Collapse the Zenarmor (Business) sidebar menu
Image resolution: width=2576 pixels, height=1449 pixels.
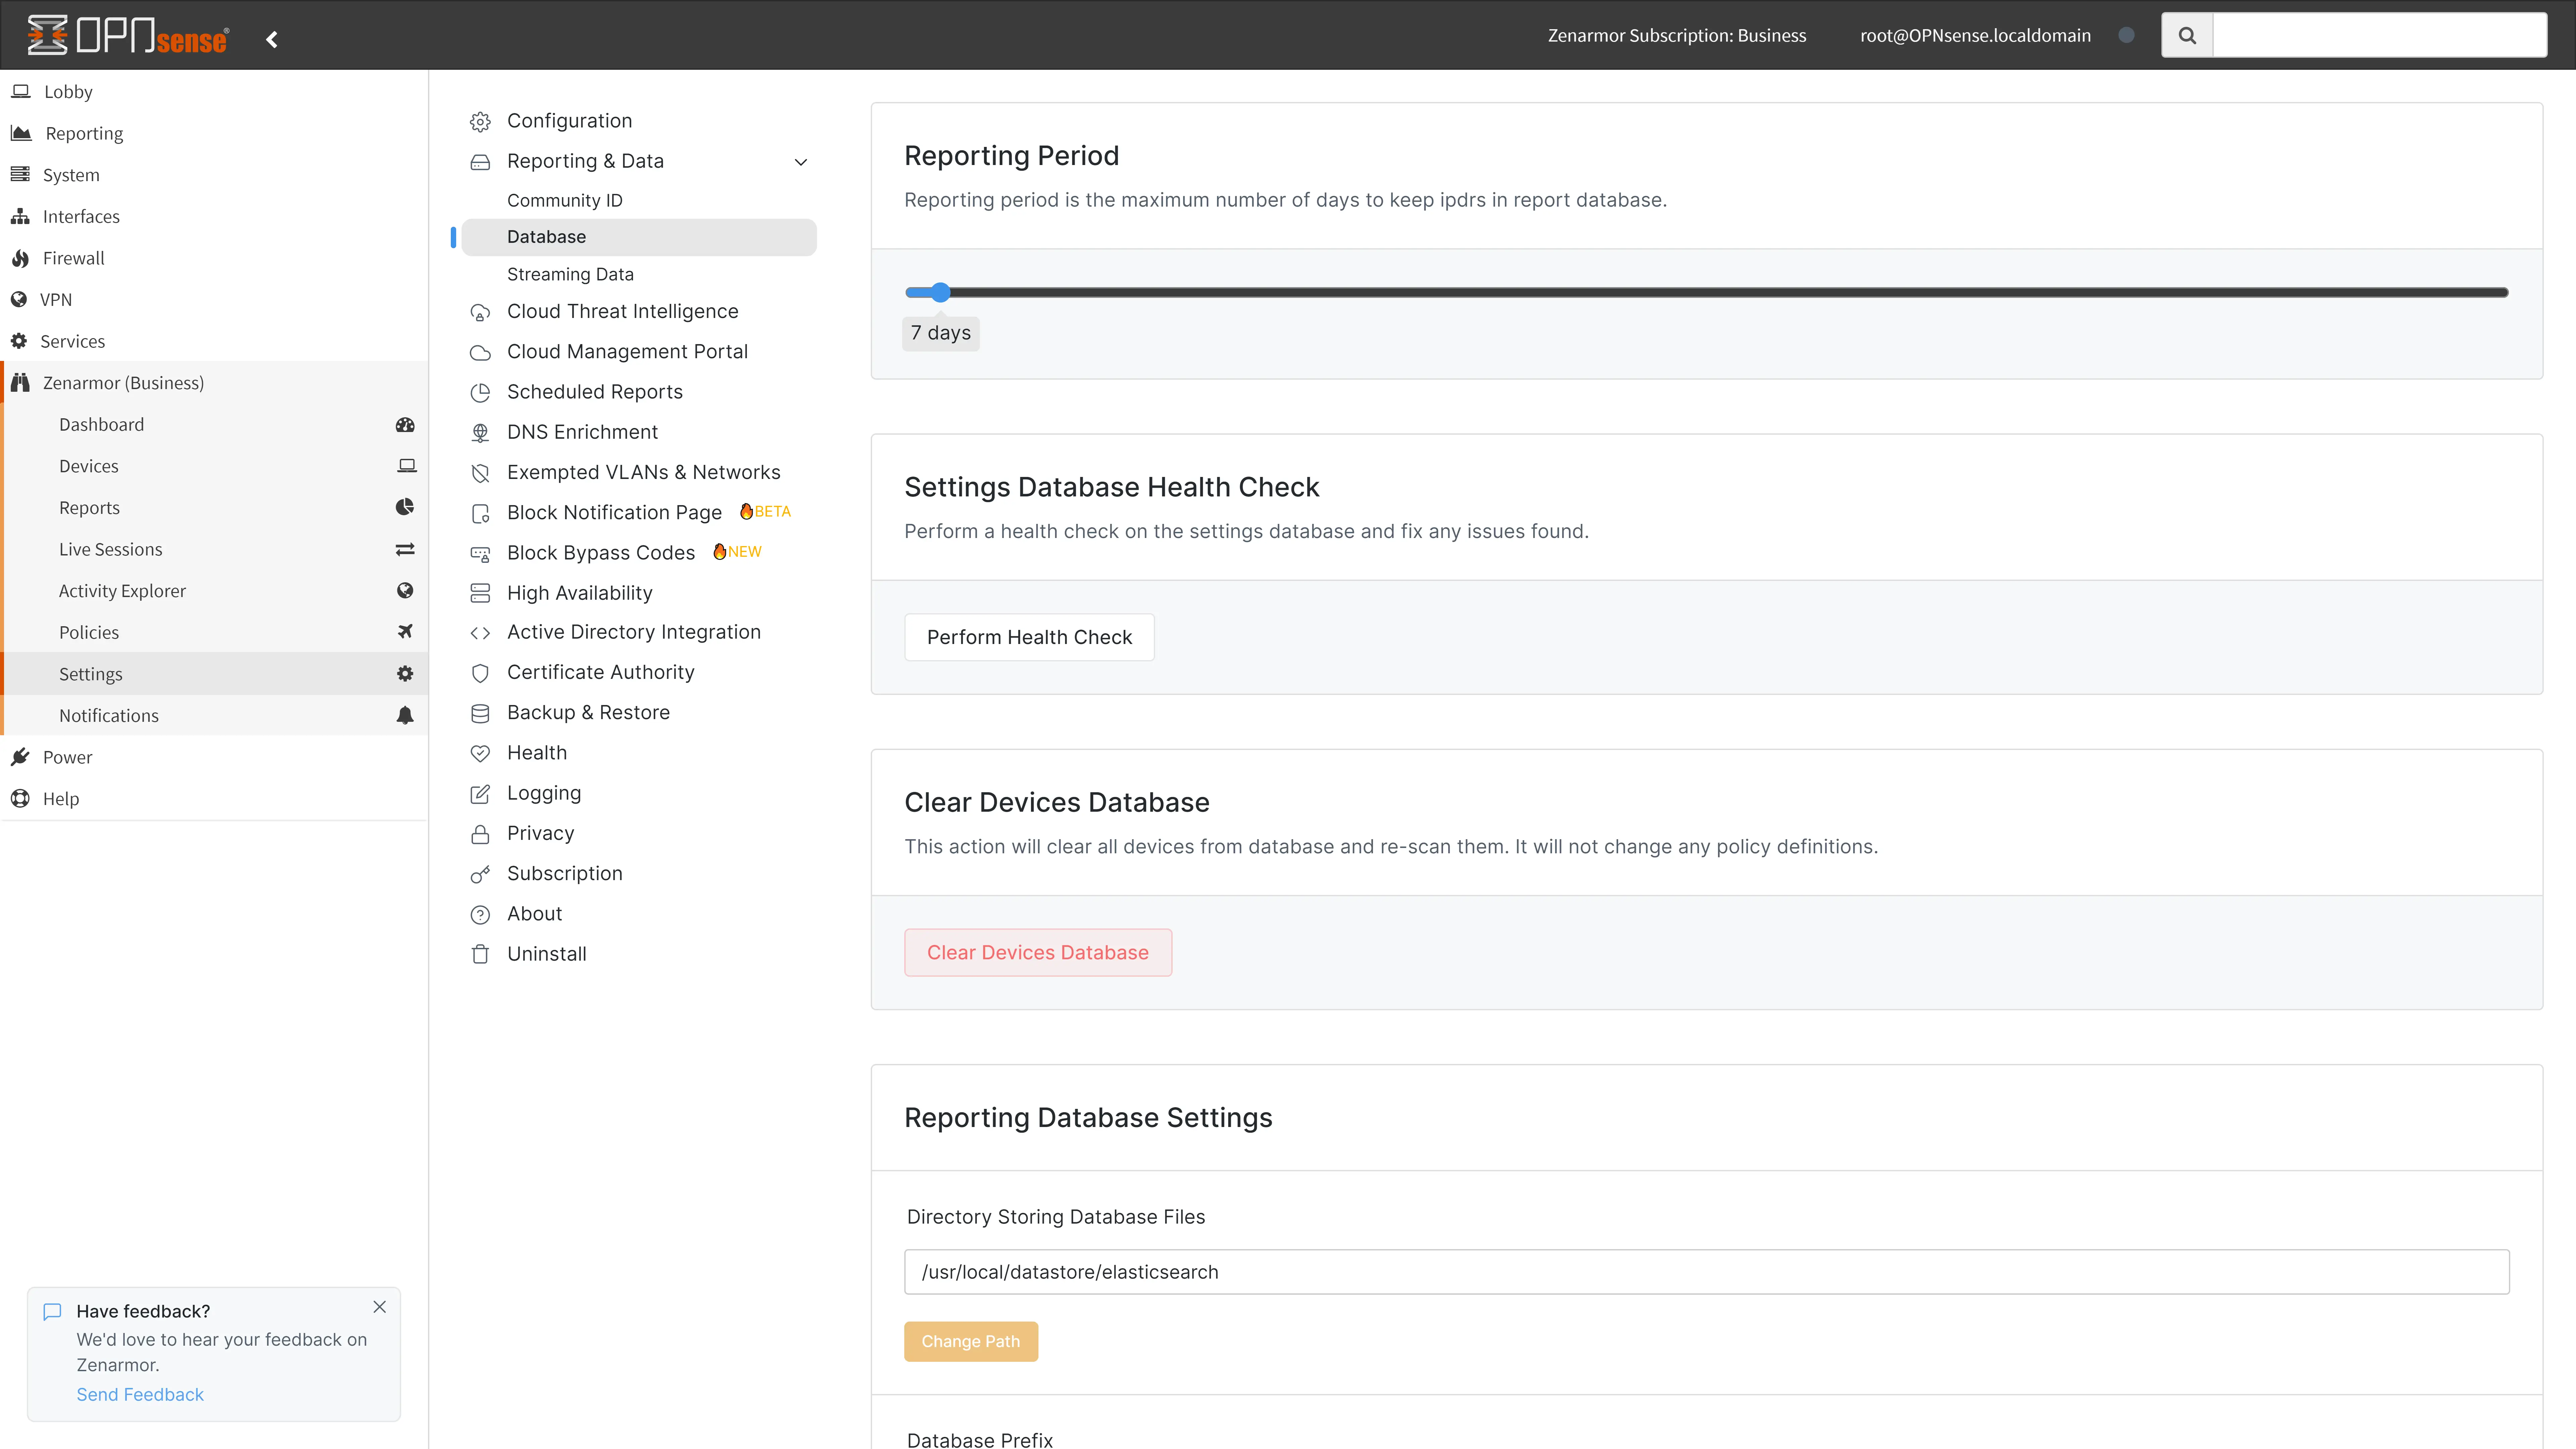[x=123, y=383]
